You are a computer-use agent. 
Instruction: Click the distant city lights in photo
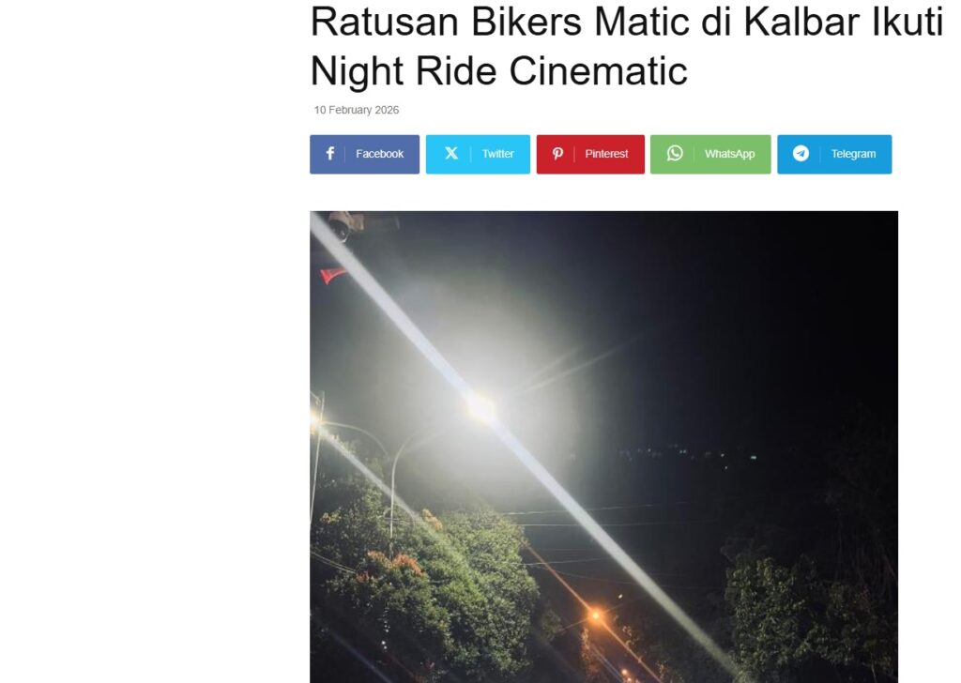pos(686,455)
